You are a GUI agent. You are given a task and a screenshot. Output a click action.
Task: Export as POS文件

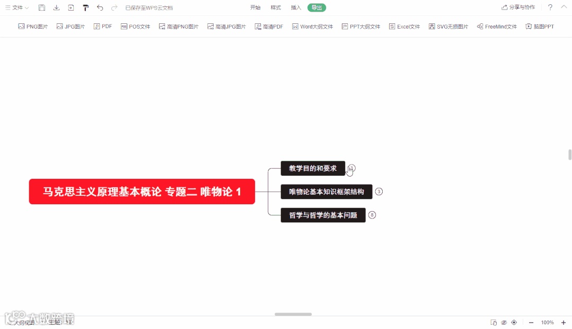[135, 27]
